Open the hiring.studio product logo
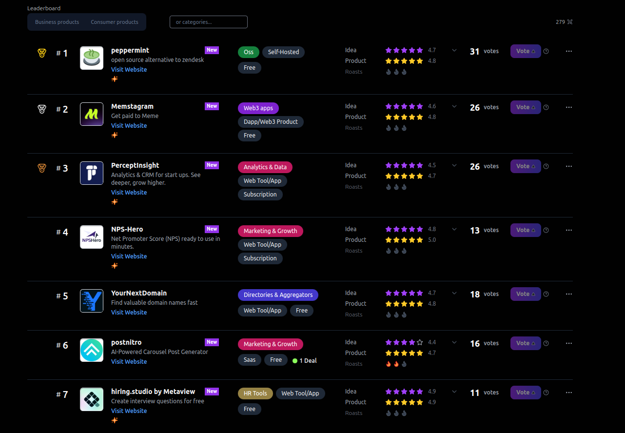Screen dimensions: 625x433 pos(92,399)
